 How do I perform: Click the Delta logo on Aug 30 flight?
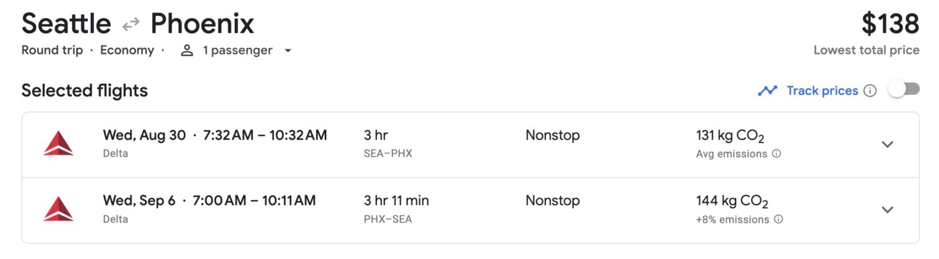tap(58, 144)
